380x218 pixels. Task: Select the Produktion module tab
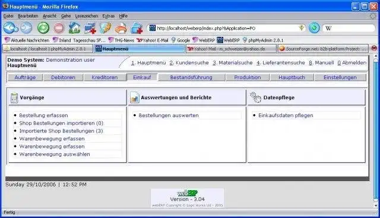pyautogui.click(x=248, y=77)
